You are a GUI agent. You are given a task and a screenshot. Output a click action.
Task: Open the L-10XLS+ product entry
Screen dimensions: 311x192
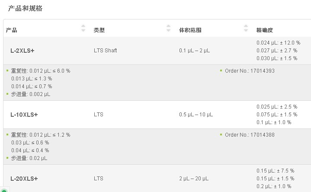[x=24, y=115]
